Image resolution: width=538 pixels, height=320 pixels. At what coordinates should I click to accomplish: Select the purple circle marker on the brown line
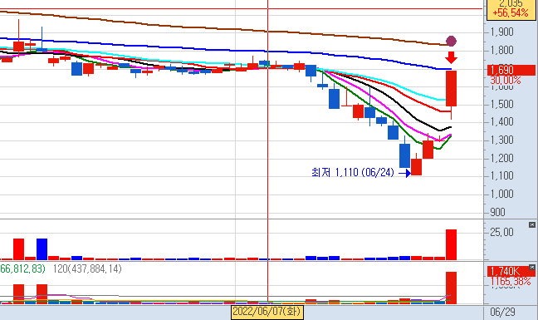(451, 42)
